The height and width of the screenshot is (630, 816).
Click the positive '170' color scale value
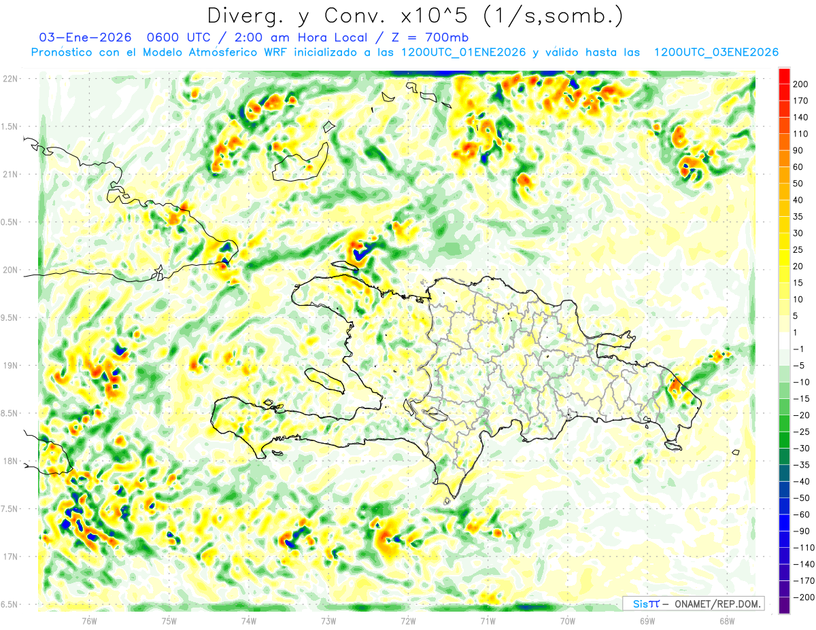pyautogui.click(x=801, y=101)
